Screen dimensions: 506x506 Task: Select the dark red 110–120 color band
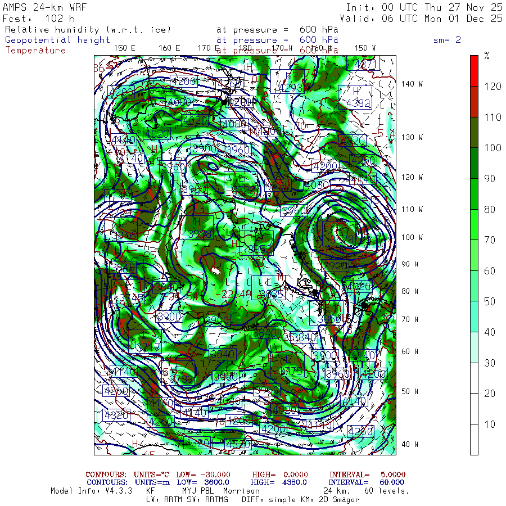tap(474, 101)
